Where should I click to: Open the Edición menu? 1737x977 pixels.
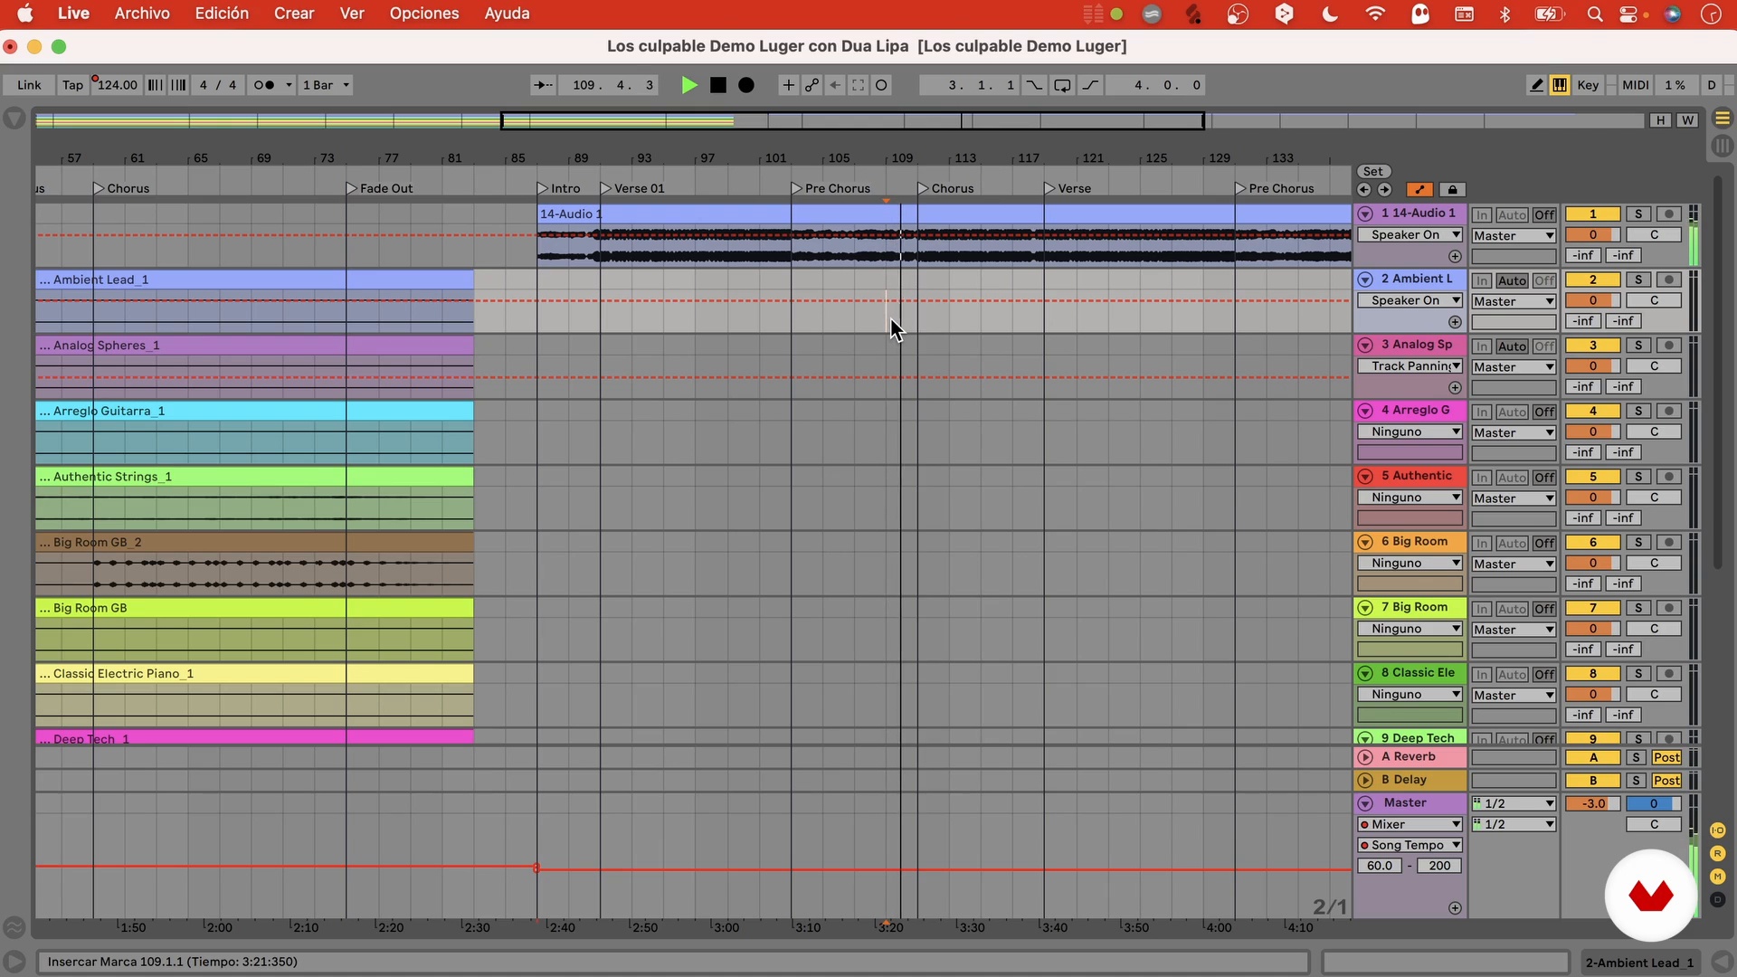(222, 14)
